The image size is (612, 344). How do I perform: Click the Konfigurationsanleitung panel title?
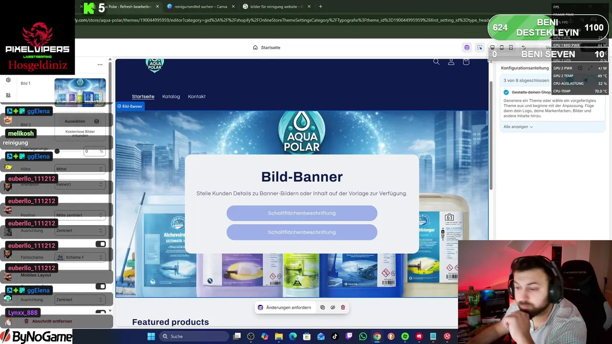click(525, 68)
